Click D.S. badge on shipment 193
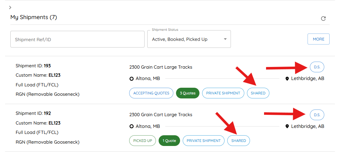 click(317, 67)
